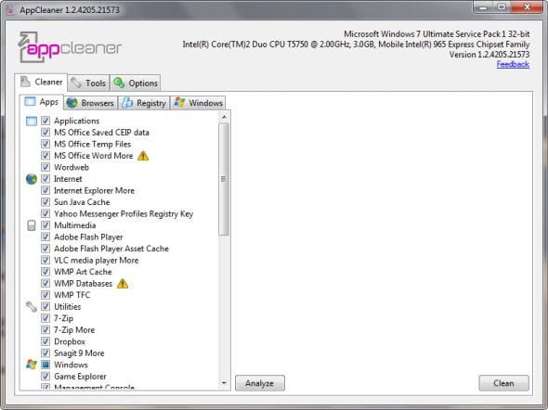This screenshot has height=410, width=548.
Task: Disable Adobe Flash Player cleaning checkbox
Action: click(x=46, y=237)
